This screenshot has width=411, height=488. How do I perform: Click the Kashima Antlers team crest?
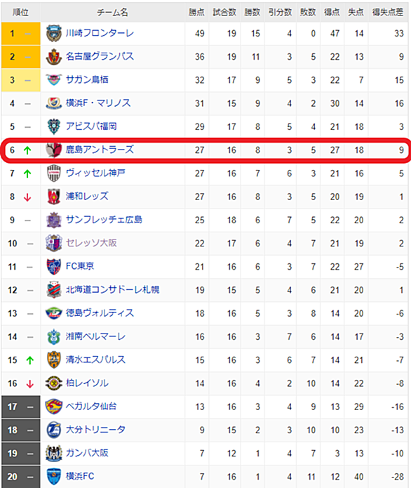click(53, 150)
